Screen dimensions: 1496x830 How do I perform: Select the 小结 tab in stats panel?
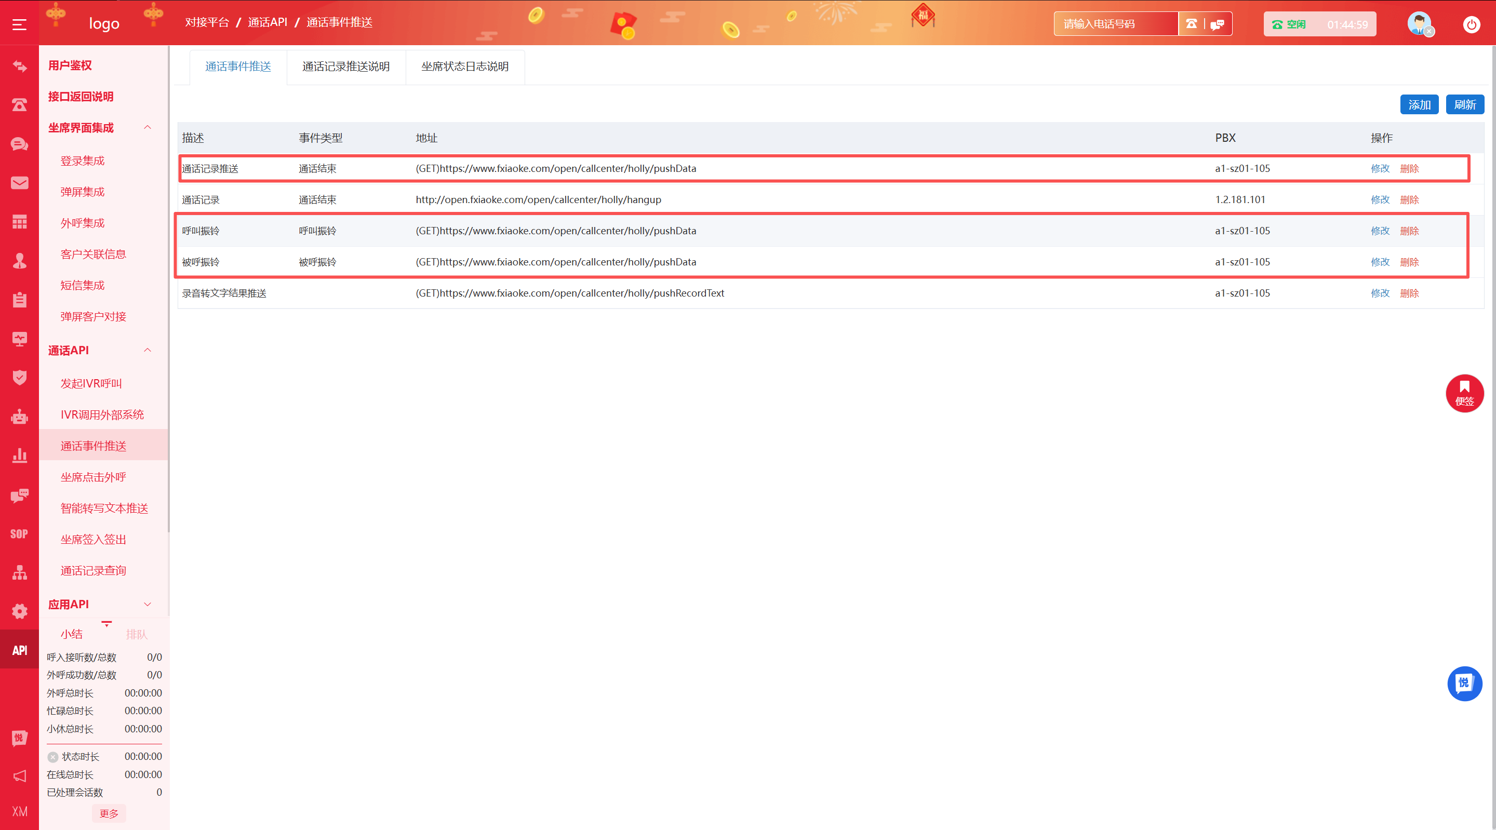point(72,634)
